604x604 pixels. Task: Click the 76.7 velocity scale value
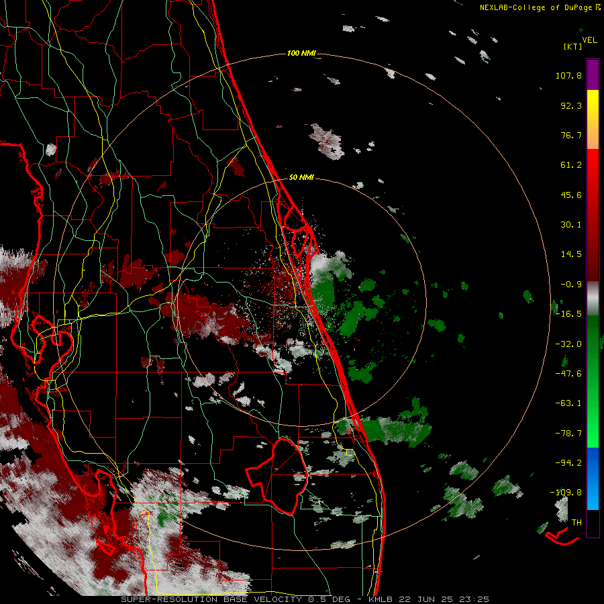coord(571,135)
